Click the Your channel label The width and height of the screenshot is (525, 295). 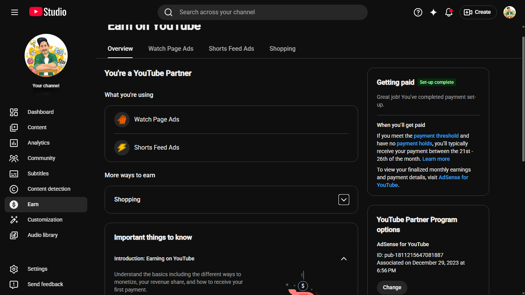[x=46, y=86]
